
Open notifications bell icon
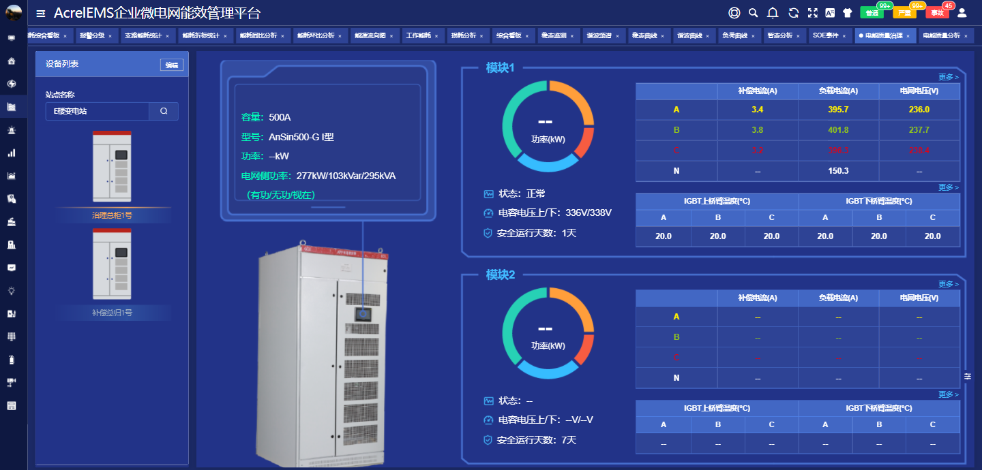(773, 13)
